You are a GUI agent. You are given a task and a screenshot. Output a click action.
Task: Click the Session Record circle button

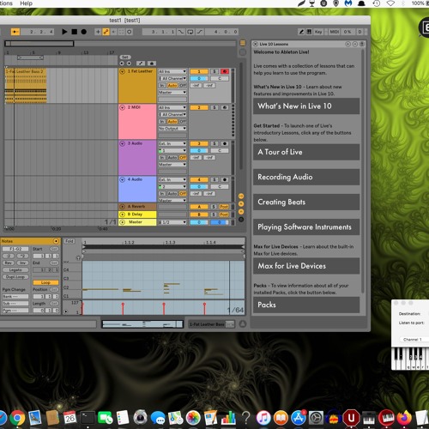tap(130, 32)
